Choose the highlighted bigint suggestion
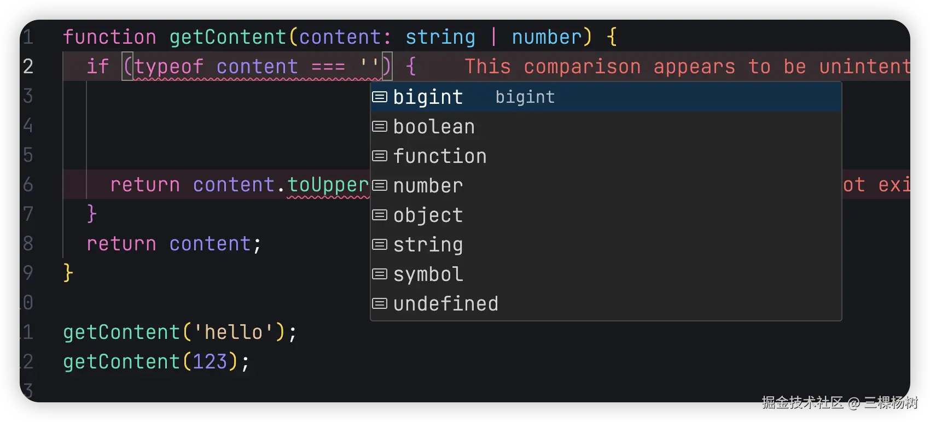The height and width of the screenshot is (422, 930). point(428,97)
